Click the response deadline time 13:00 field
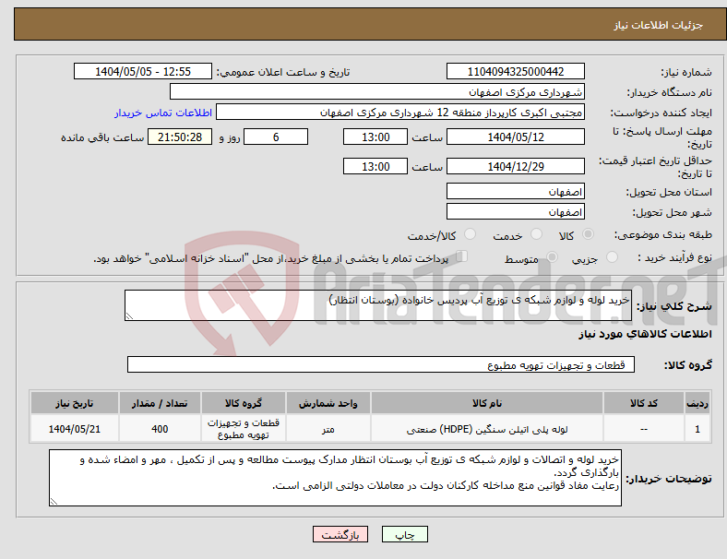 (375, 137)
